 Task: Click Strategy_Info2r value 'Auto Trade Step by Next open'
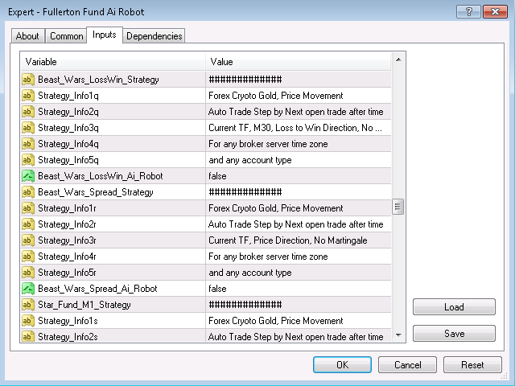click(x=295, y=224)
